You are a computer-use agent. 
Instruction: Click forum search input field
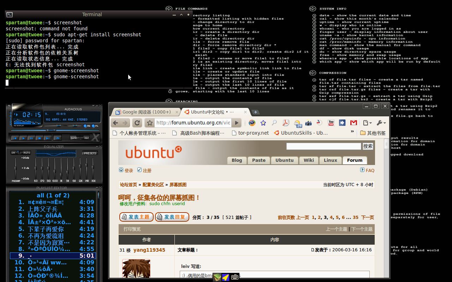click(x=324, y=146)
